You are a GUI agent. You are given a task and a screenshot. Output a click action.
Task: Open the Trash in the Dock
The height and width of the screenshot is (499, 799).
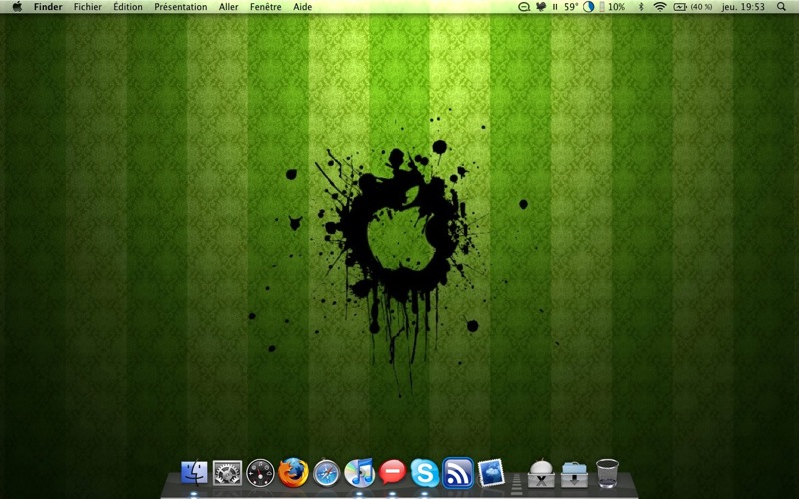point(607,473)
